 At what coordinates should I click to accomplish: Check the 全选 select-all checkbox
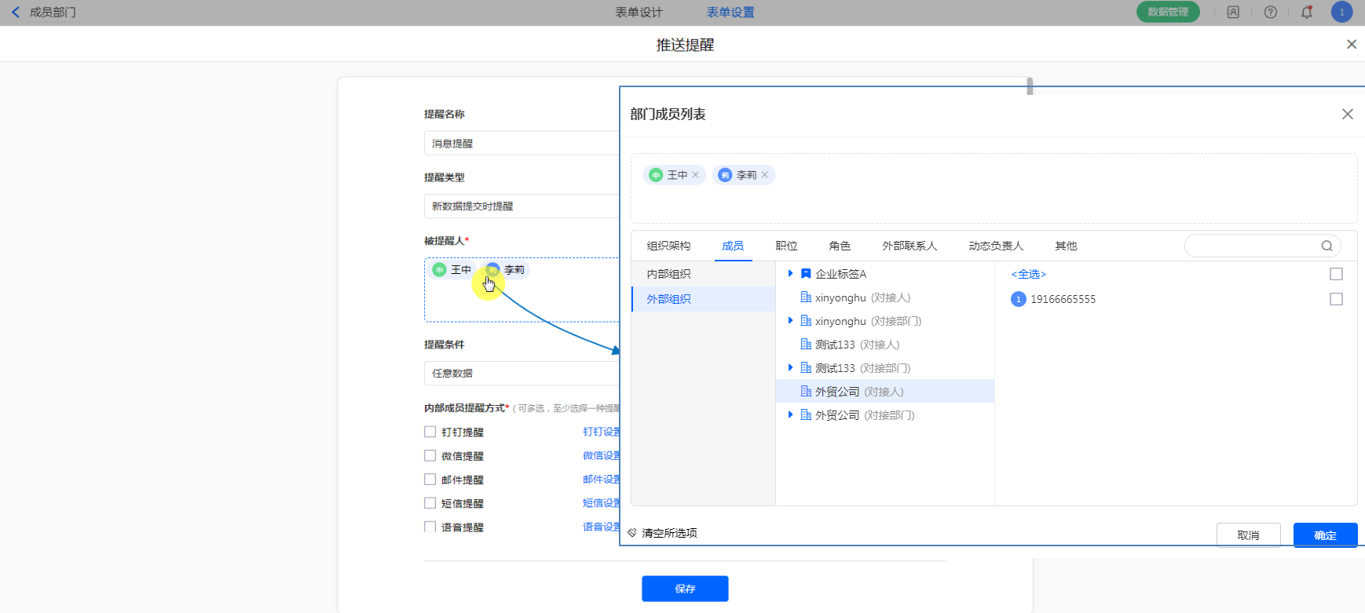1336,274
